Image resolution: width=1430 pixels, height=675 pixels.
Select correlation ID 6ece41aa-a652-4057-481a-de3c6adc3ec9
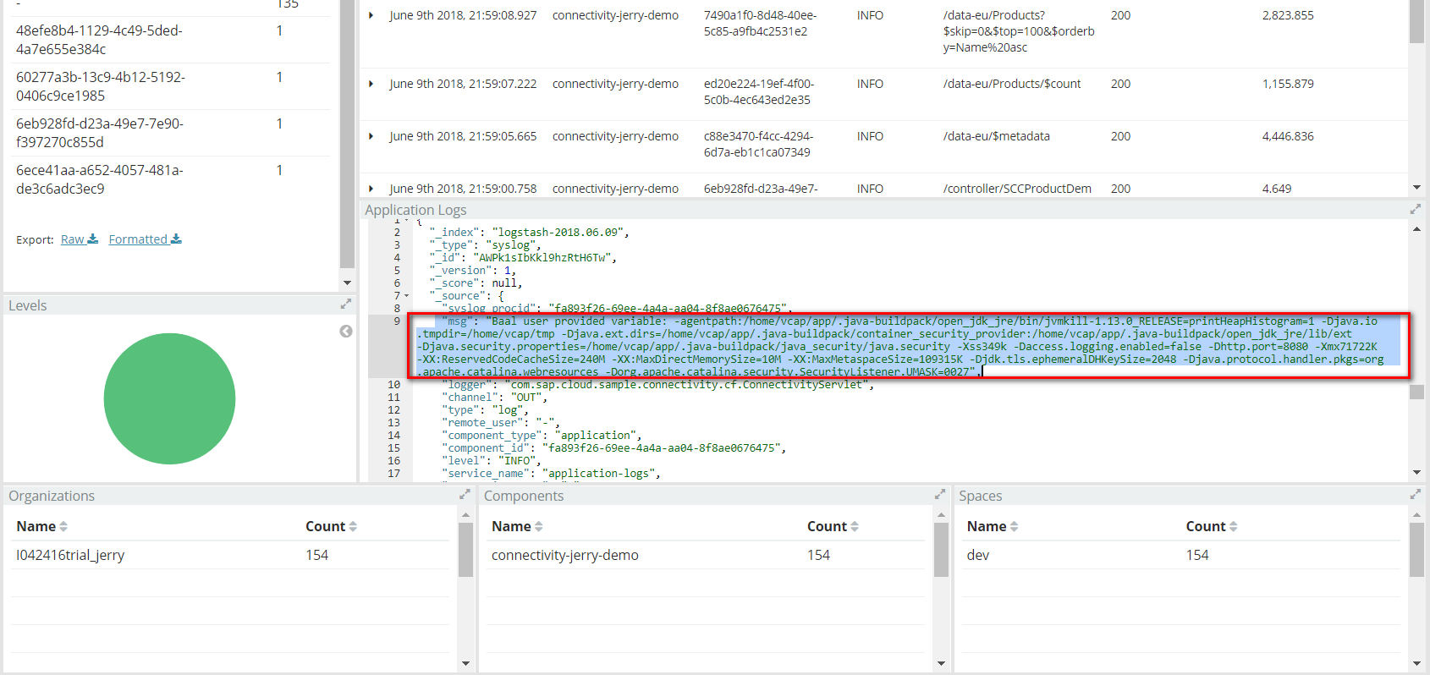[100, 179]
